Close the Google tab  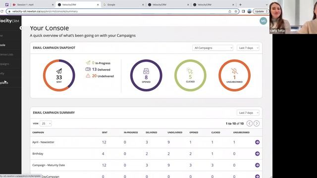tap(143, 4)
